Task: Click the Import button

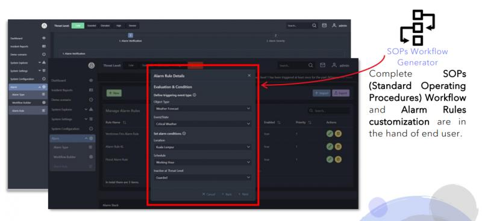Action: tap(322, 93)
